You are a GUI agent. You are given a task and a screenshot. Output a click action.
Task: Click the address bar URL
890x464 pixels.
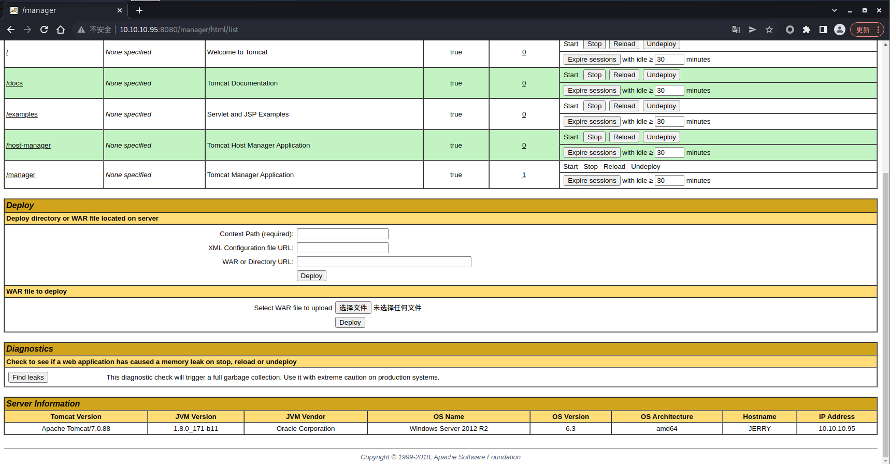click(179, 30)
